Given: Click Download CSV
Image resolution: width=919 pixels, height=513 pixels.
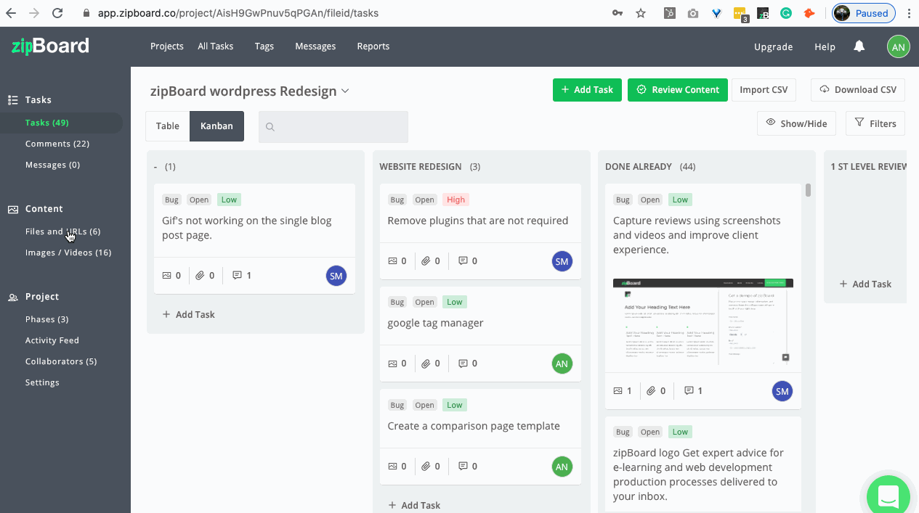Looking at the screenshot, I should [858, 90].
